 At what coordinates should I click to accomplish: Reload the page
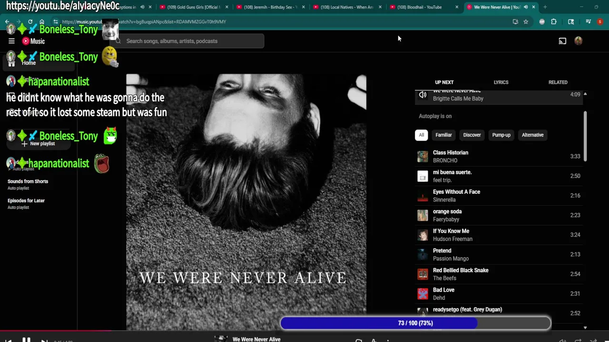click(x=30, y=21)
